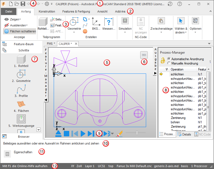Click the curve icon in Erstellen group
Image resolution: width=214 pixels, height=169 pixels.
[x=85, y=25]
